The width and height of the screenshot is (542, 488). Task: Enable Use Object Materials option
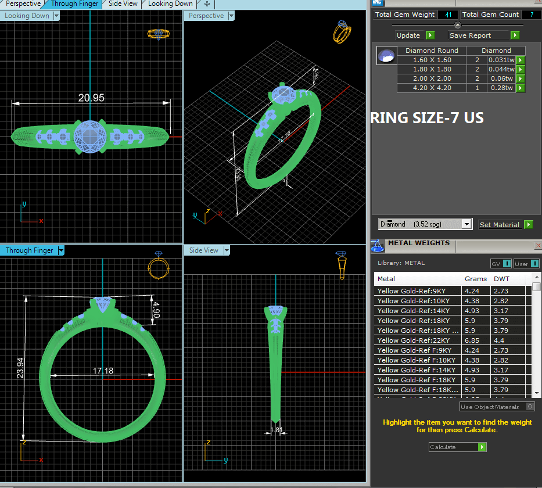click(x=530, y=407)
